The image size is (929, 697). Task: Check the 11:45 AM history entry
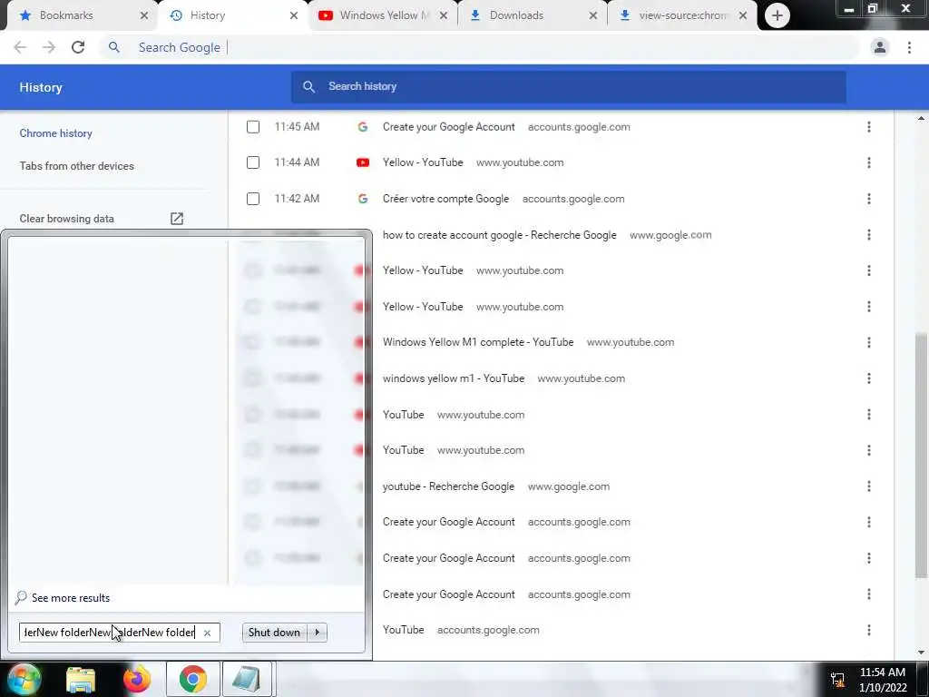(x=253, y=127)
